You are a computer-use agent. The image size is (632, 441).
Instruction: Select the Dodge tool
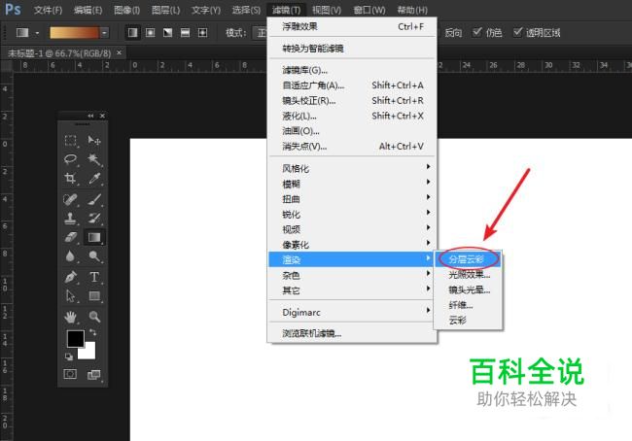(x=94, y=256)
